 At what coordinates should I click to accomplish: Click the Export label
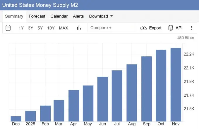pos(155,28)
